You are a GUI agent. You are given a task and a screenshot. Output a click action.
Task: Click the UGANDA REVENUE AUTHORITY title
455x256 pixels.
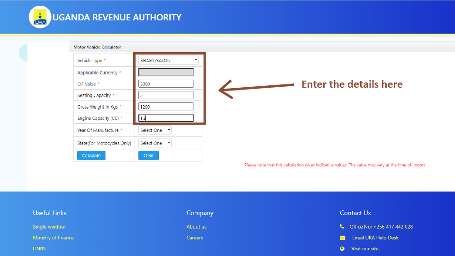pyautogui.click(x=117, y=18)
